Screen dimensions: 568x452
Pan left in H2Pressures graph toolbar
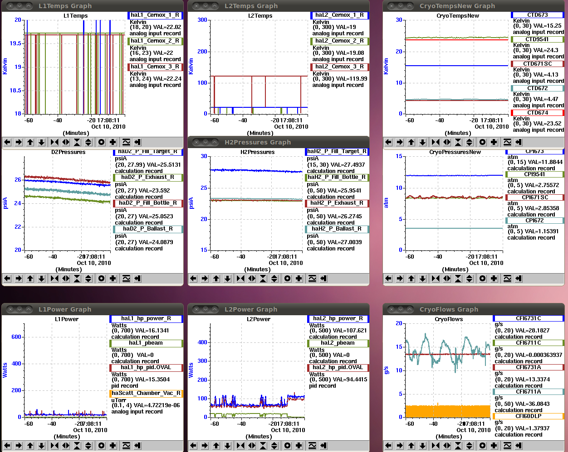(x=193, y=279)
